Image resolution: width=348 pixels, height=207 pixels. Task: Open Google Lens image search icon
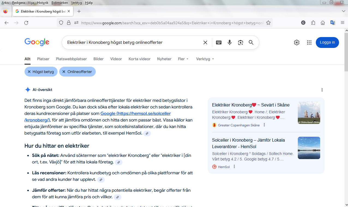(240, 42)
